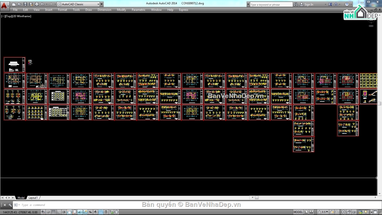Open the Help question mark icon
Image resolution: width=382 pixels, height=215 pixels.
(x=347, y=4)
